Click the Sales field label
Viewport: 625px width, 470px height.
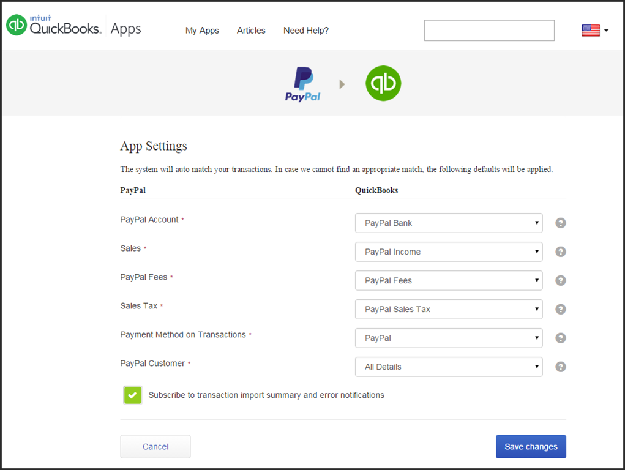coord(130,248)
